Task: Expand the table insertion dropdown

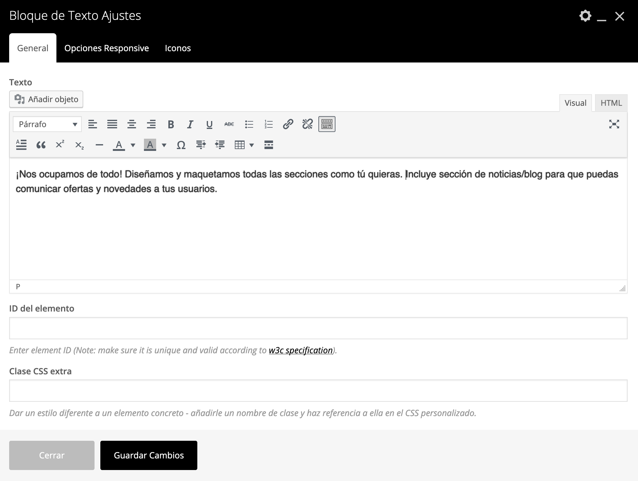Action: tap(251, 145)
